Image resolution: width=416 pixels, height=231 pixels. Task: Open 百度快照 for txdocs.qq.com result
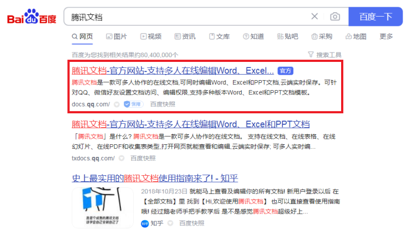point(143,158)
